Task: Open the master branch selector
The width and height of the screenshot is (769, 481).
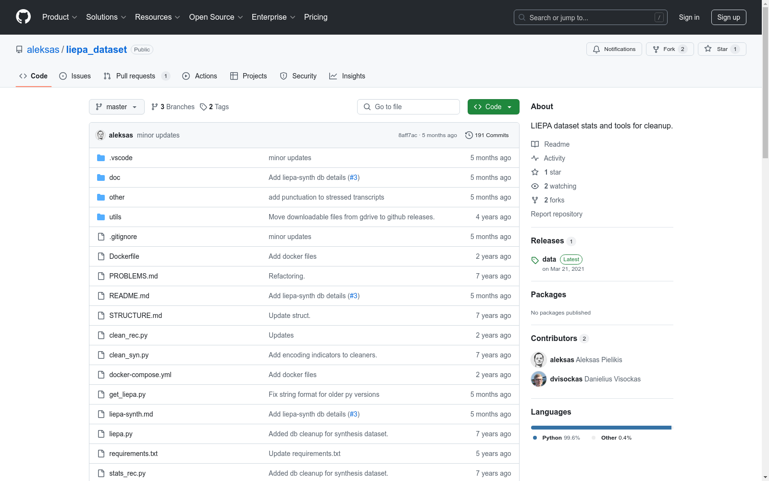Action: click(x=117, y=107)
